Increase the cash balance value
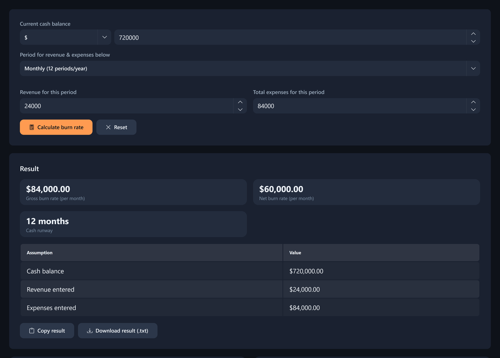 click(x=473, y=34)
